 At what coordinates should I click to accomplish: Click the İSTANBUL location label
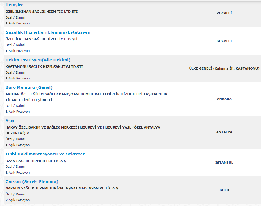(x=224, y=163)
